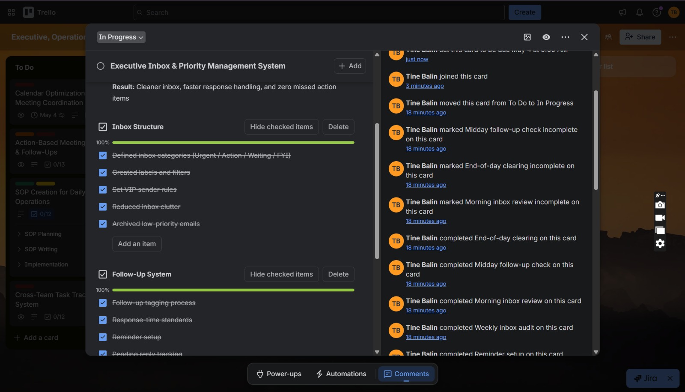The width and height of the screenshot is (685, 392).
Task: Click the Follow-Up System progress bar
Action: point(233,290)
